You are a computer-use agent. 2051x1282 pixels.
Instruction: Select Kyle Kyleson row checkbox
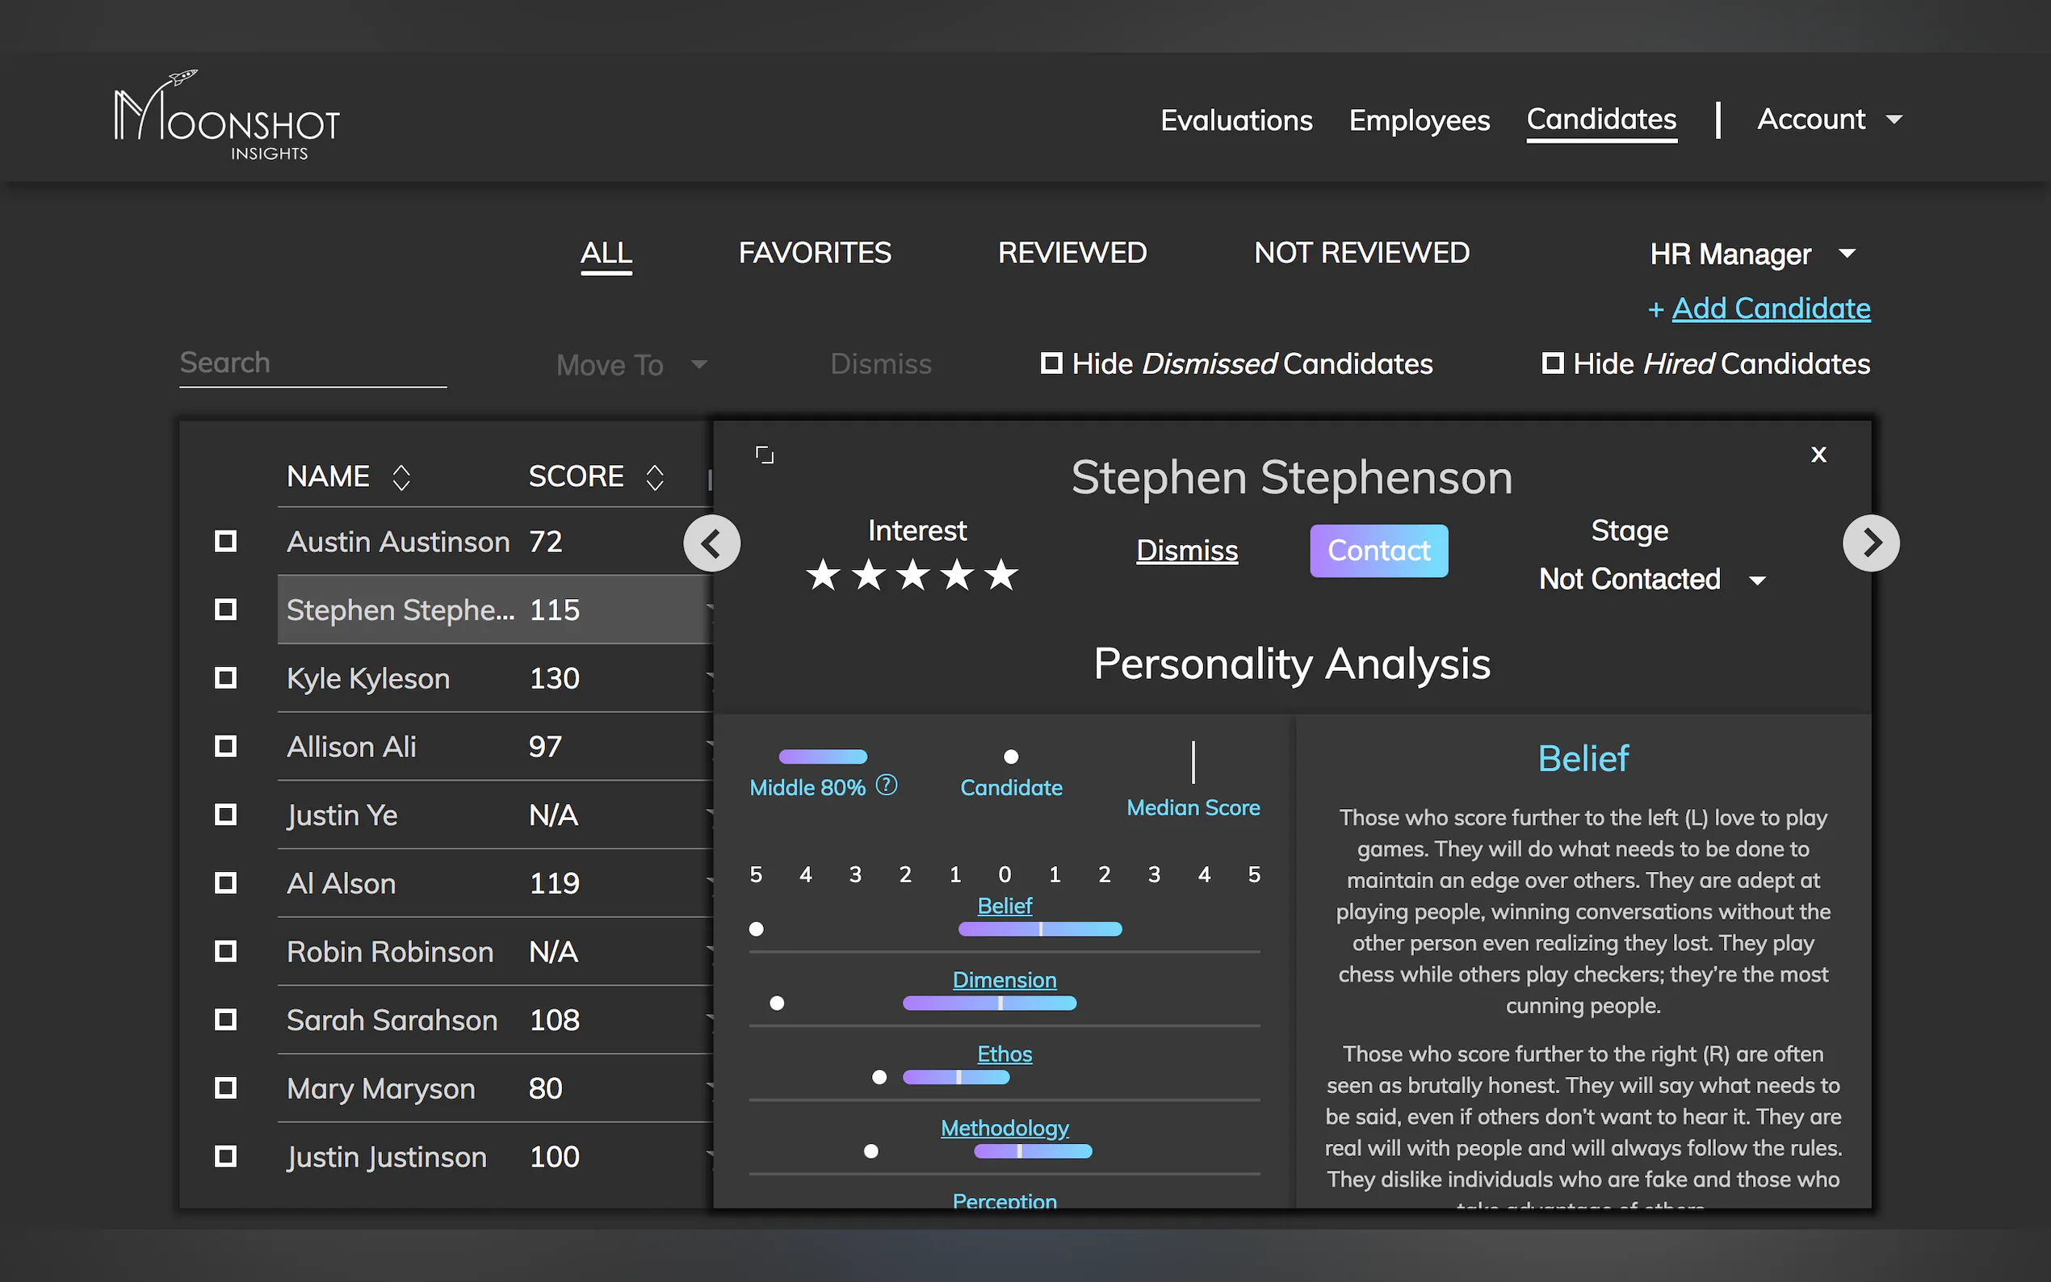coord(225,678)
